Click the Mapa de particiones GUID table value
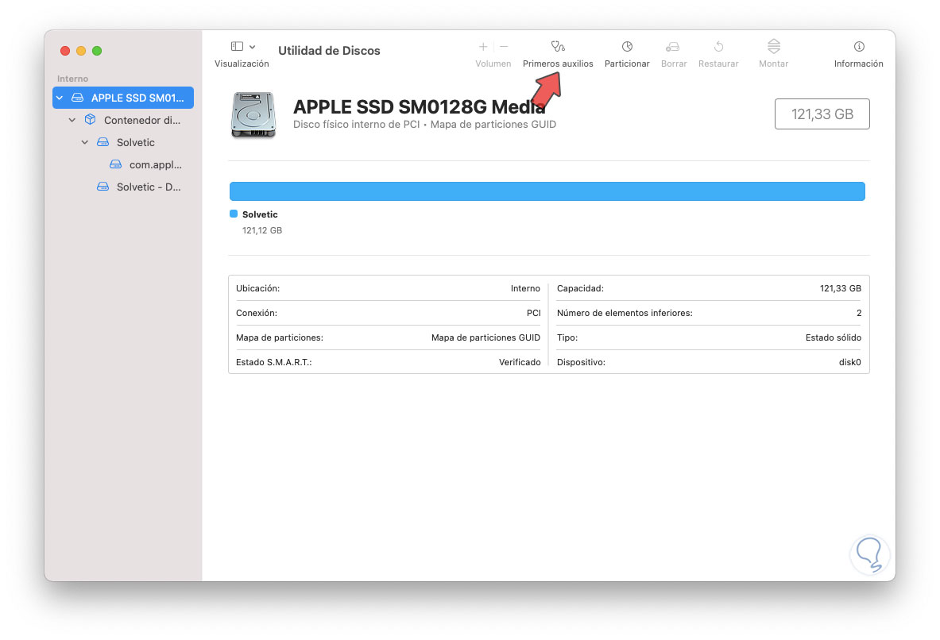This screenshot has height=640, width=940. click(485, 337)
